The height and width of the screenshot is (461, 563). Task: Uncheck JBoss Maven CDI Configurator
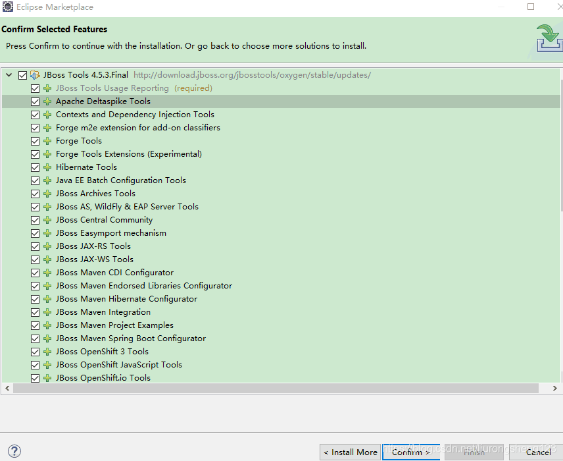[x=36, y=273]
